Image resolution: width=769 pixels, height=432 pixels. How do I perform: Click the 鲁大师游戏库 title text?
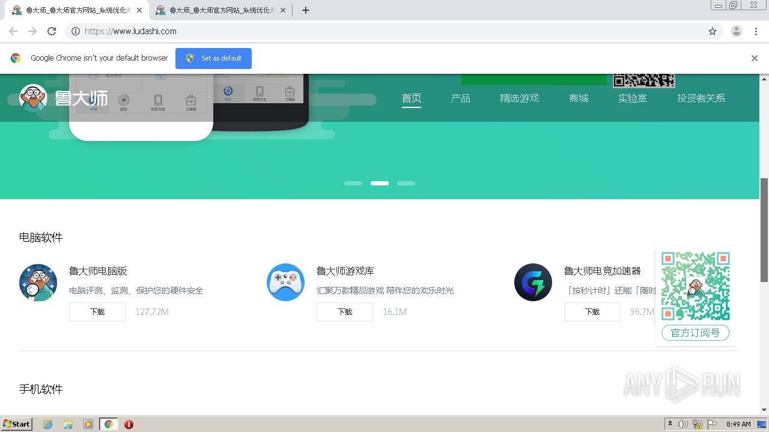tap(345, 271)
